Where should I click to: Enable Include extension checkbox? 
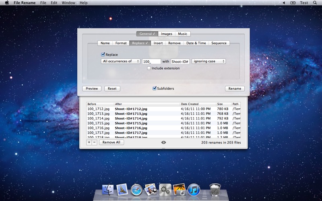coord(149,68)
